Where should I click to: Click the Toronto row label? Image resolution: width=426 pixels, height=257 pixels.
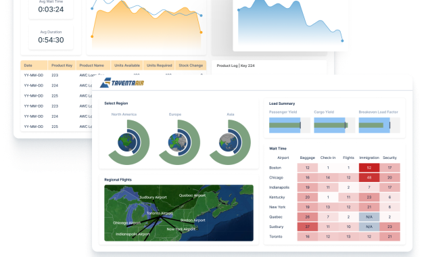276,237
